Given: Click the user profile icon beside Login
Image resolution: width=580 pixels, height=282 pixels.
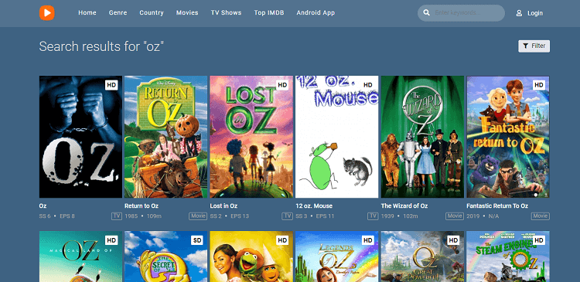Looking at the screenshot, I should click(520, 13).
